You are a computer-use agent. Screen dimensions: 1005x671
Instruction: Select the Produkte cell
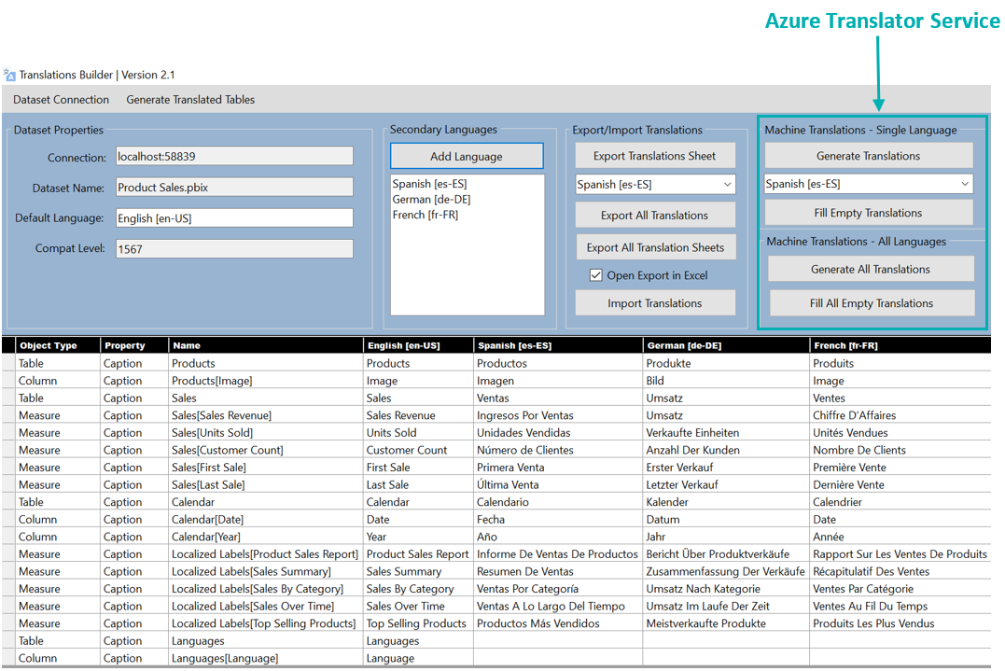tap(726, 363)
